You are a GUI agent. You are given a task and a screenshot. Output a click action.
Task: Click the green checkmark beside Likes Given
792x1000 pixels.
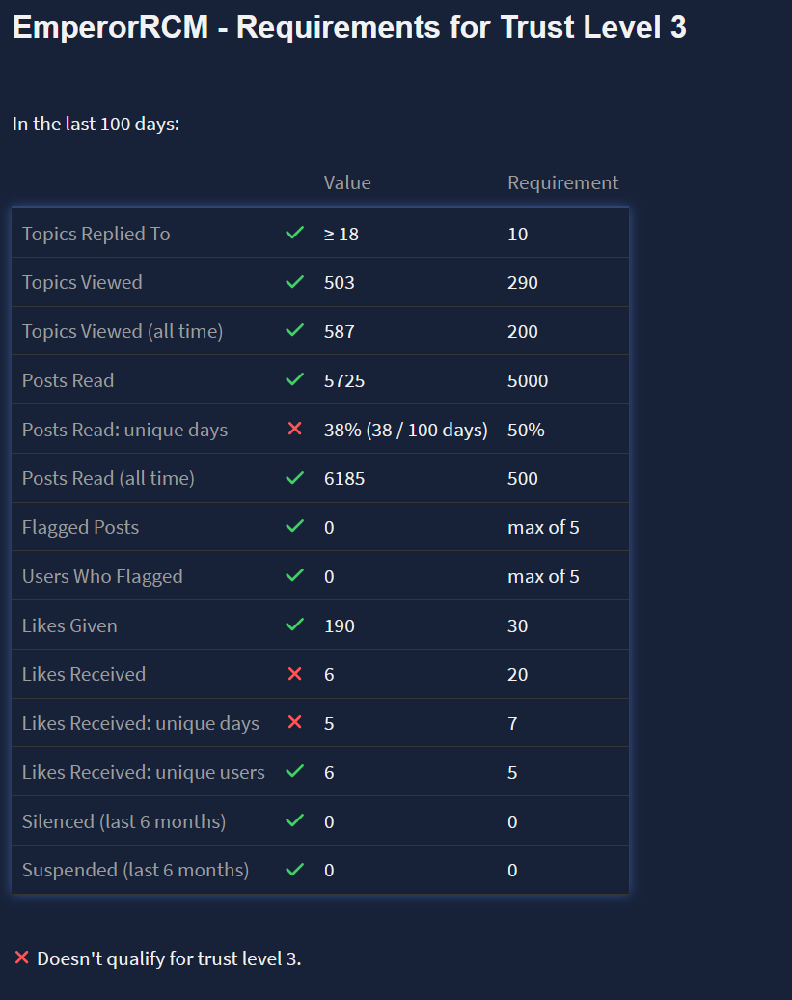pyautogui.click(x=295, y=625)
